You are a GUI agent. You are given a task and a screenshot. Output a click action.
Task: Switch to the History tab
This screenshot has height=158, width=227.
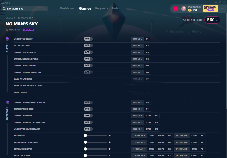pos(197,32)
